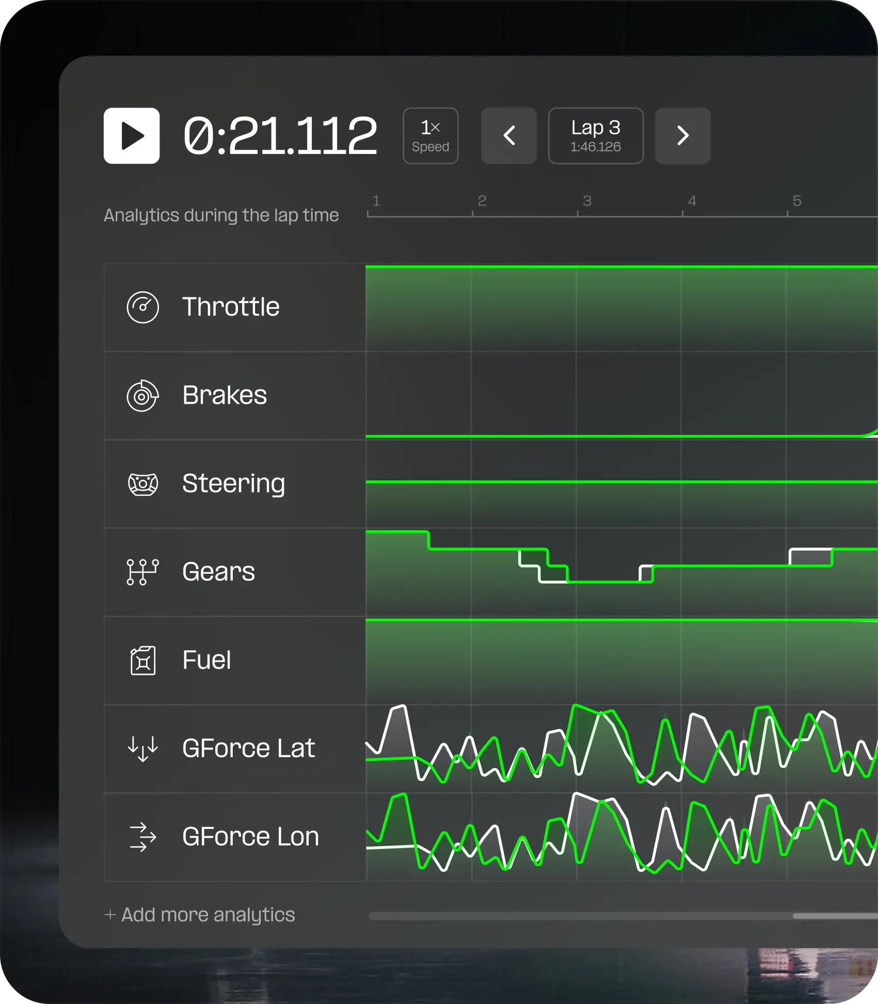Go to the next lap arrow
878x1004 pixels.
pyautogui.click(x=683, y=136)
